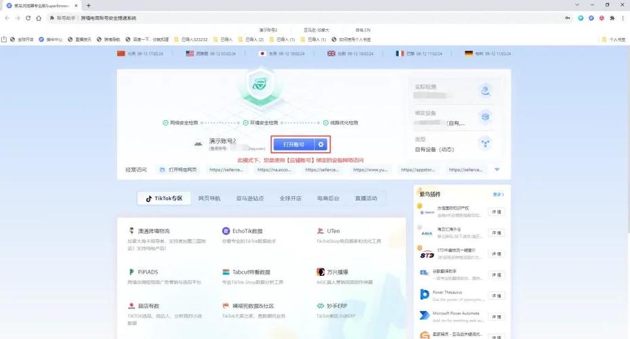
Task: Open the PiPiADS tool entry
Action: click(x=144, y=272)
